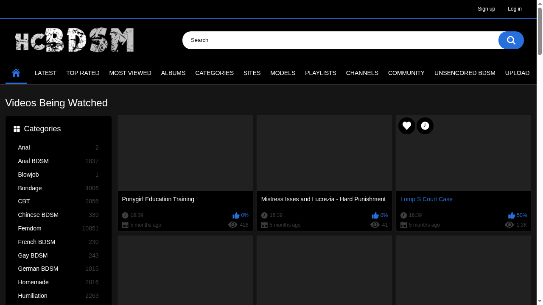Select the Home icon in the navigation bar

(16, 72)
